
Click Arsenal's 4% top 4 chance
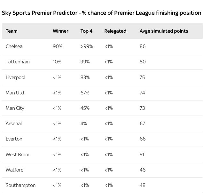[83, 124]
